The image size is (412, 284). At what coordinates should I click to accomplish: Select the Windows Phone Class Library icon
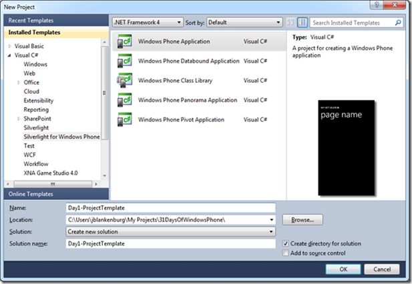pyautogui.click(x=124, y=80)
